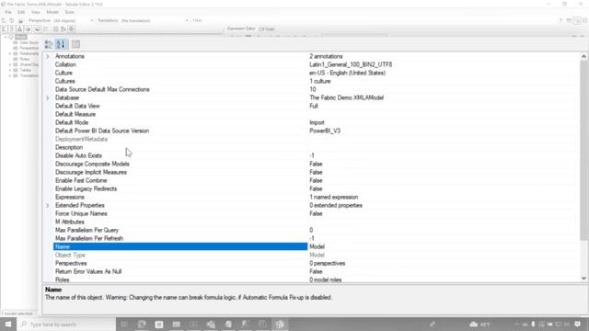This screenshot has height=331, width=589.
Task: Expand the Database property
Action: pos(48,97)
